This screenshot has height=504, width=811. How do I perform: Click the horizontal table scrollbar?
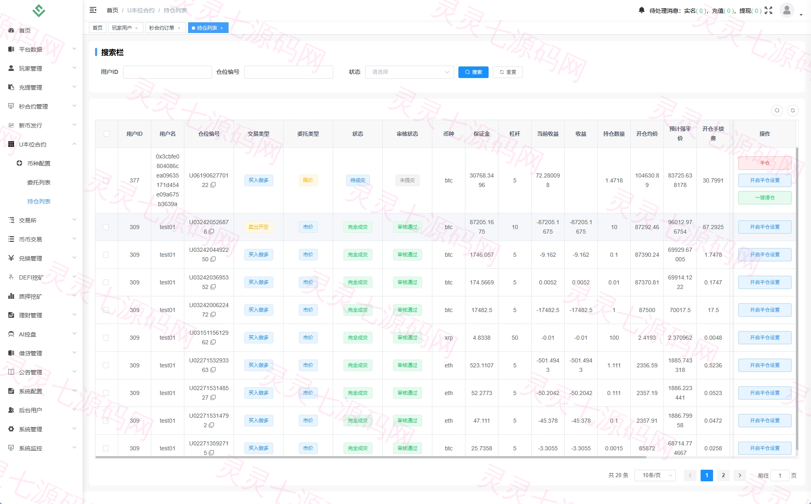371,457
